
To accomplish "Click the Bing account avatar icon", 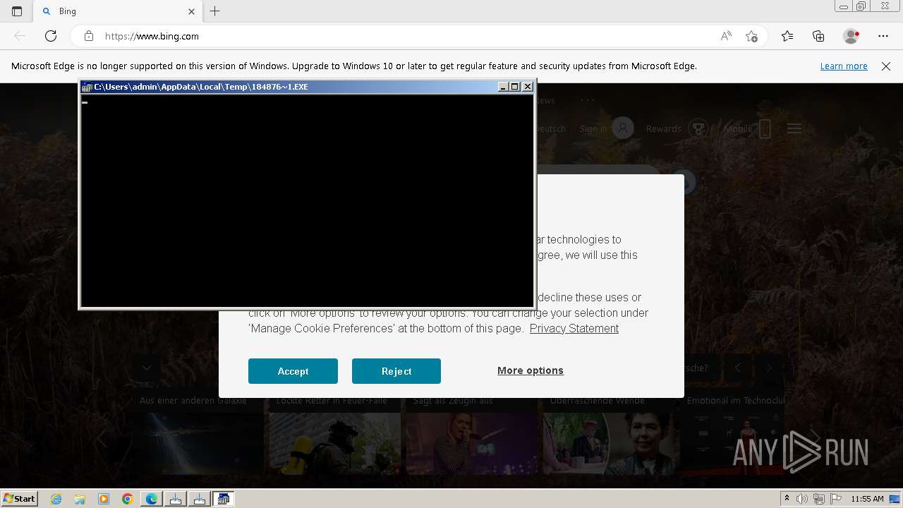I will pos(623,128).
